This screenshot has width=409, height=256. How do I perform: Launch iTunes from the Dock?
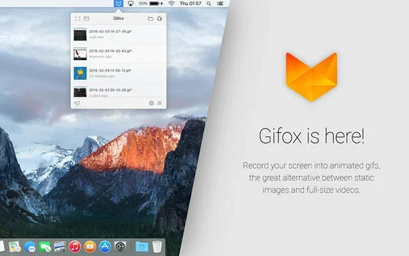click(75, 246)
